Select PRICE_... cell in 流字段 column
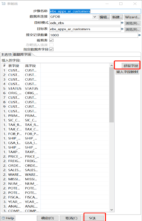 coord(32,156)
